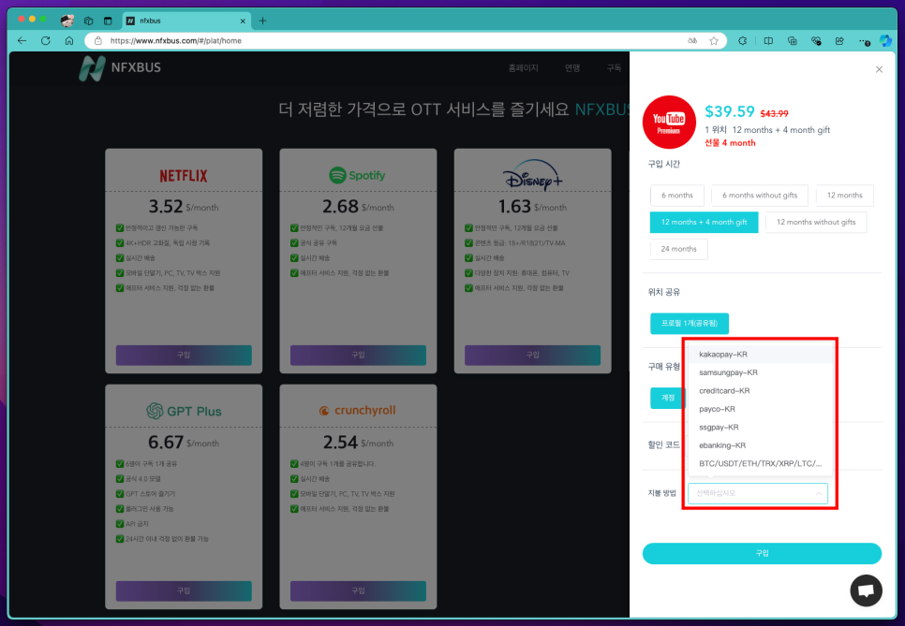Image resolution: width=905 pixels, height=626 pixels.
Task: Click the GPT Plus logo on its card
Action: click(x=184, y=411)
